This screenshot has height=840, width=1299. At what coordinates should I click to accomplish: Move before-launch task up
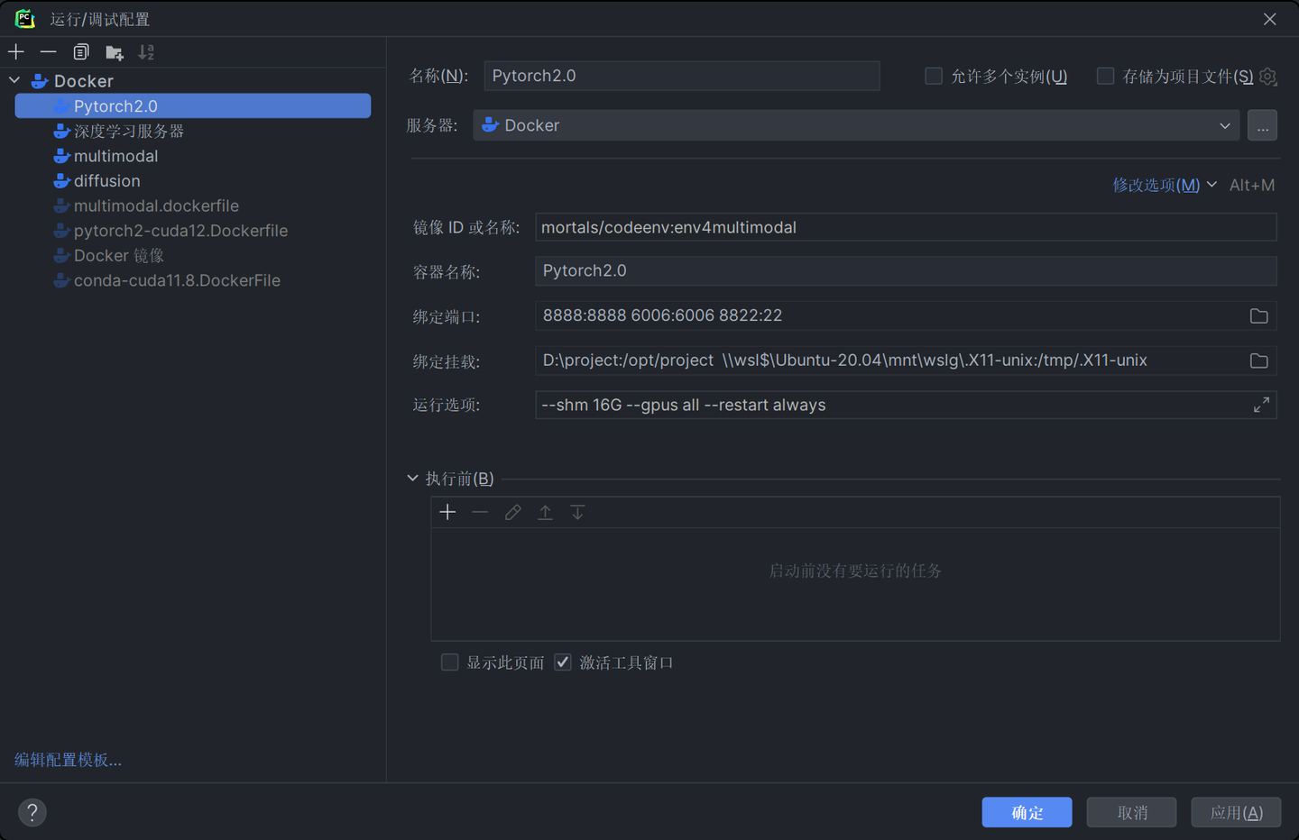point(545,512)
